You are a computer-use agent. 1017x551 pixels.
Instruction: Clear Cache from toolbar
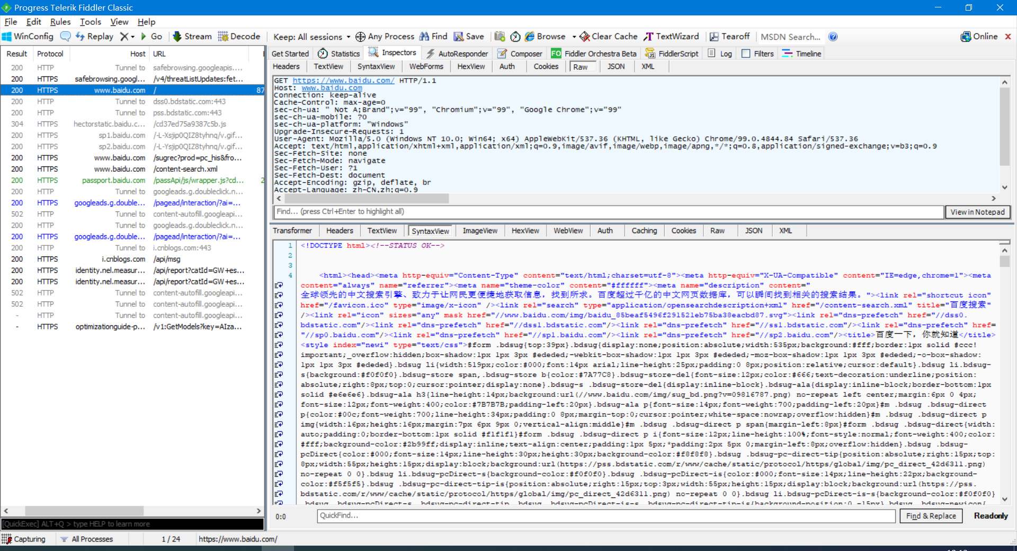point(609,37)
